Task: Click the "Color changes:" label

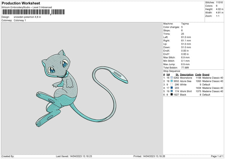Action: (171, 27)
